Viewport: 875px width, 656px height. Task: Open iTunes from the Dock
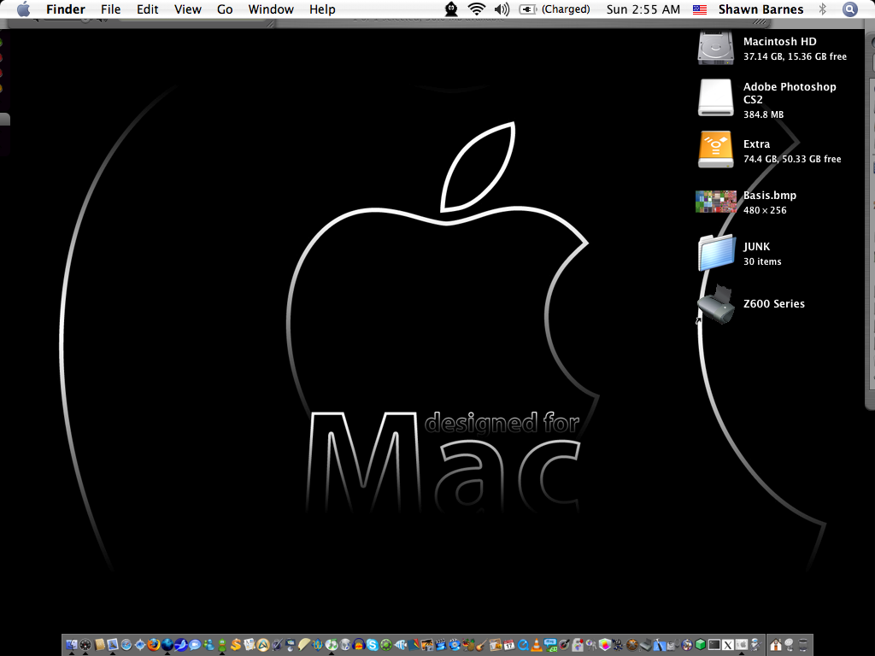[x=331, y=646]
